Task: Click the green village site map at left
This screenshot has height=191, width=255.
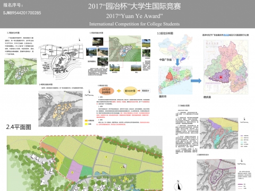Action: [20, 71]
